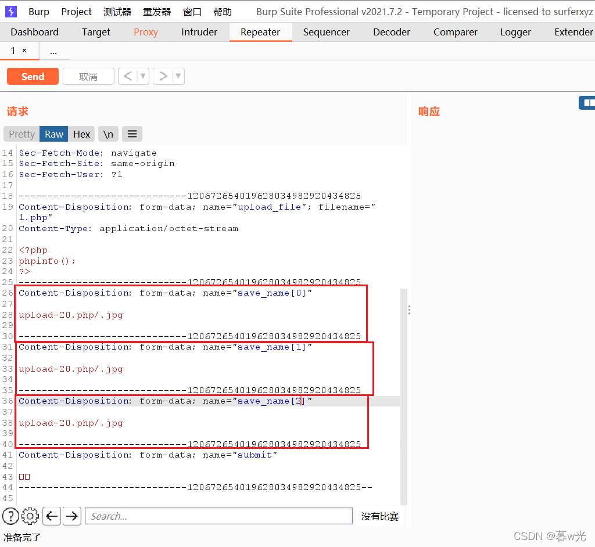595x547 pixels.
Task: Click the 没有比赛 match count label
Action: click(x=379, y=516)
